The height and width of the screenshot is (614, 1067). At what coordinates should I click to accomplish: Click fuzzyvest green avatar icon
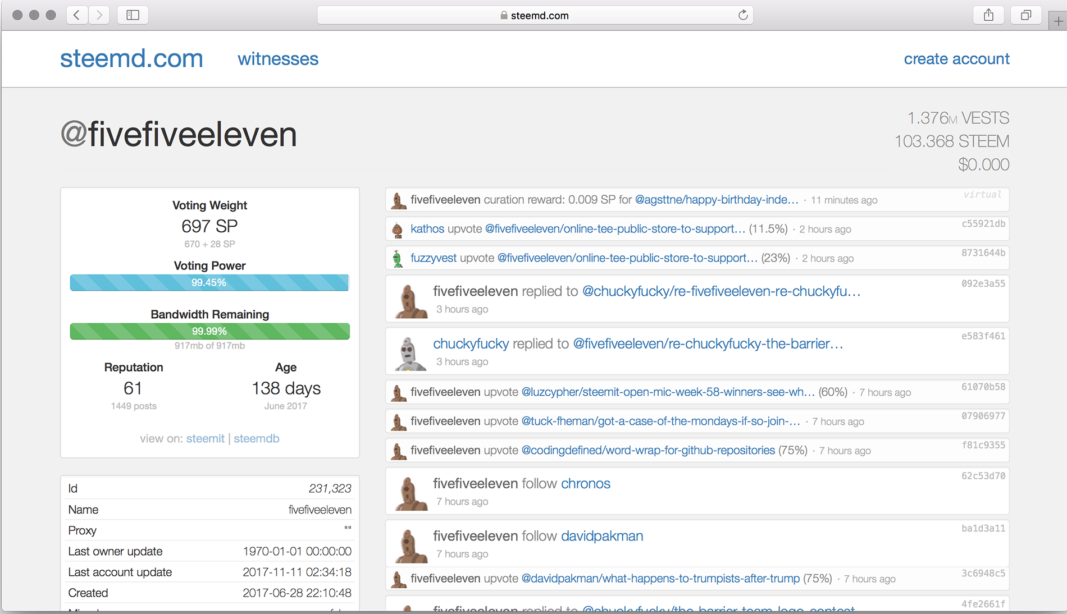click(398, 258)
